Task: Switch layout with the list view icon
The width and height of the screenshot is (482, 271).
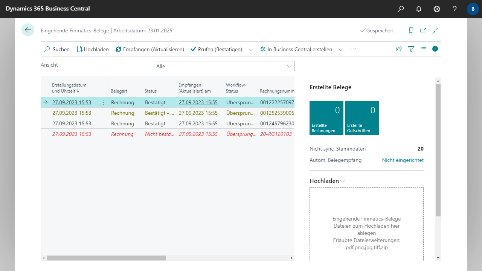Action: (x=423, y=49)
